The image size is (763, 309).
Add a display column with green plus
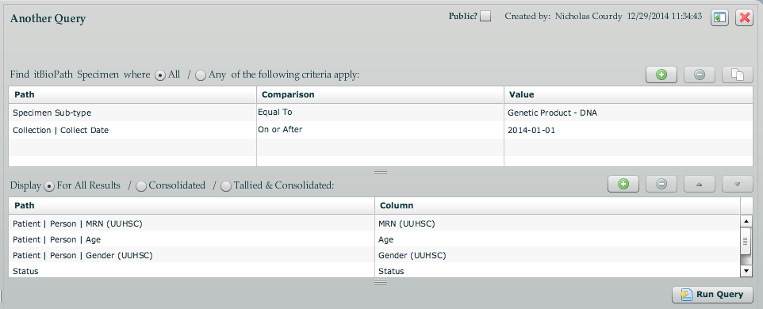click(623, 184)
